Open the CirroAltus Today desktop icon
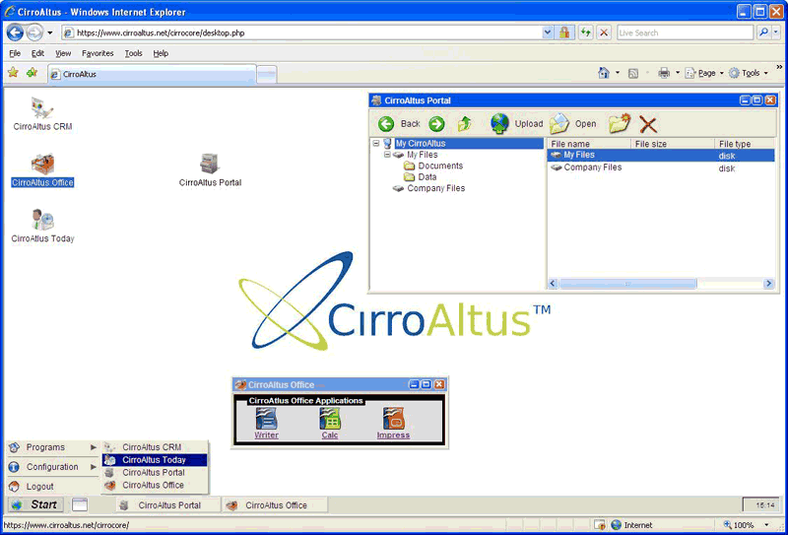Image resolution: width=788 pixels, height=535 pixels. 42,221
